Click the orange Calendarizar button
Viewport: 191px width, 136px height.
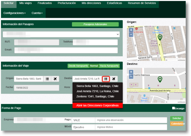pos(177,124)
